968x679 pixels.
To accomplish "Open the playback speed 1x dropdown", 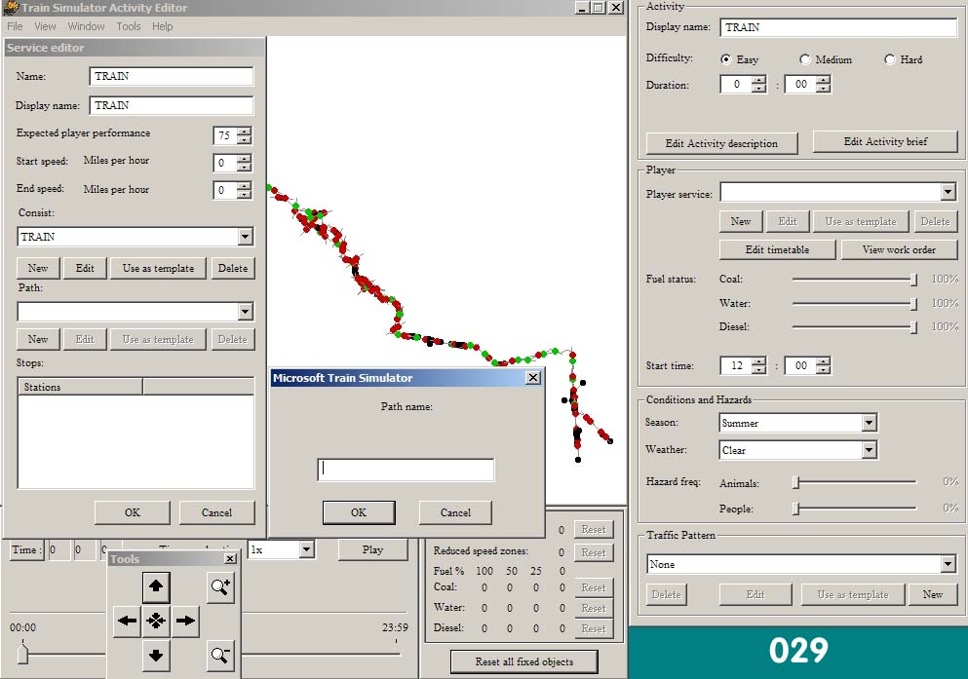I will [306, 549].
